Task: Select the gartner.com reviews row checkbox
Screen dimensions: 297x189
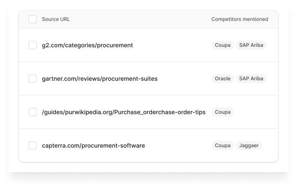Action: coord(33,79)
